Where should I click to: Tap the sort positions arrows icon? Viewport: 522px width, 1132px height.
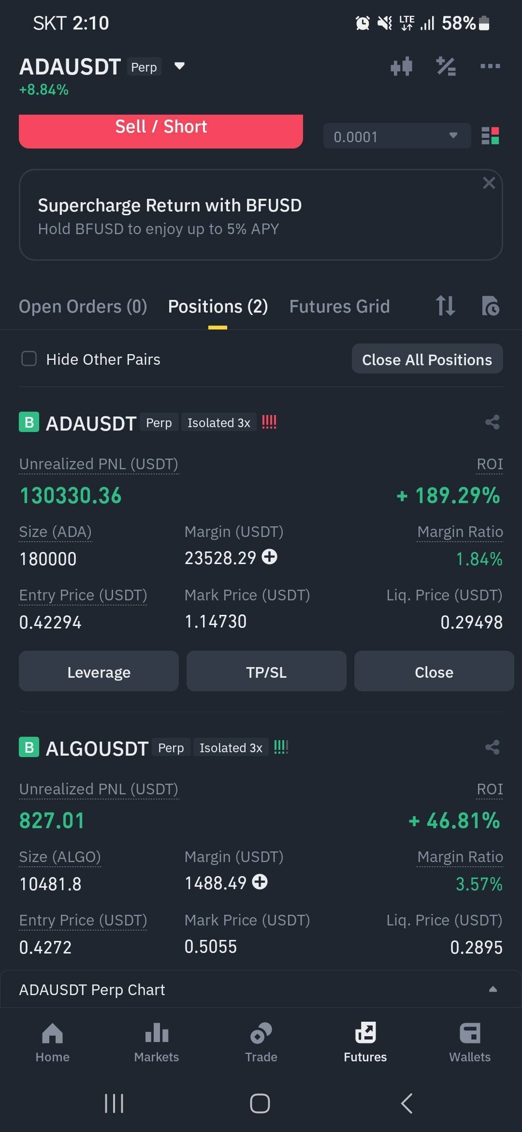click(445, 306)
